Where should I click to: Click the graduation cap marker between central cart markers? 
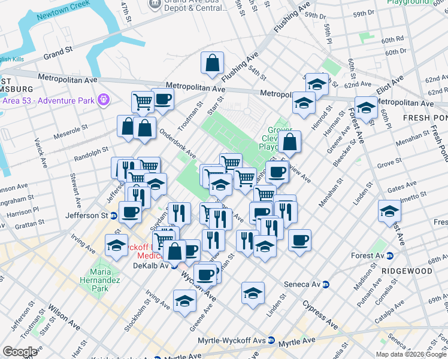click(x=220, y=186)
